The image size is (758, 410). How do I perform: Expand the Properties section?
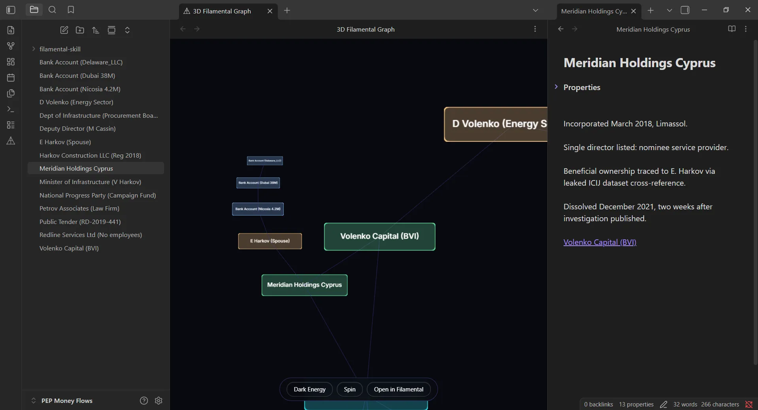[556, 87]
